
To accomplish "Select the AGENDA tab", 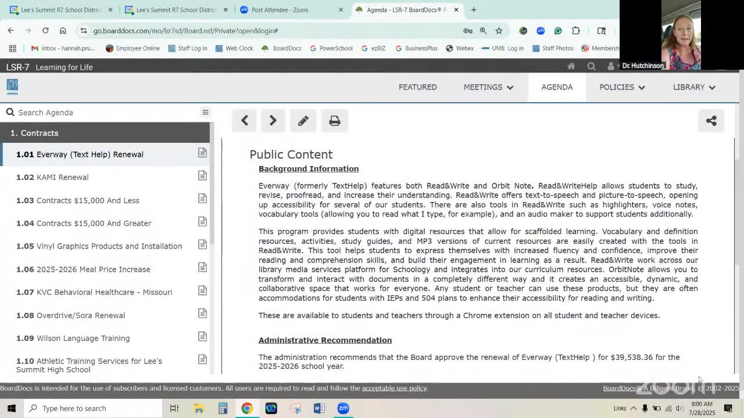I will 557,87.
